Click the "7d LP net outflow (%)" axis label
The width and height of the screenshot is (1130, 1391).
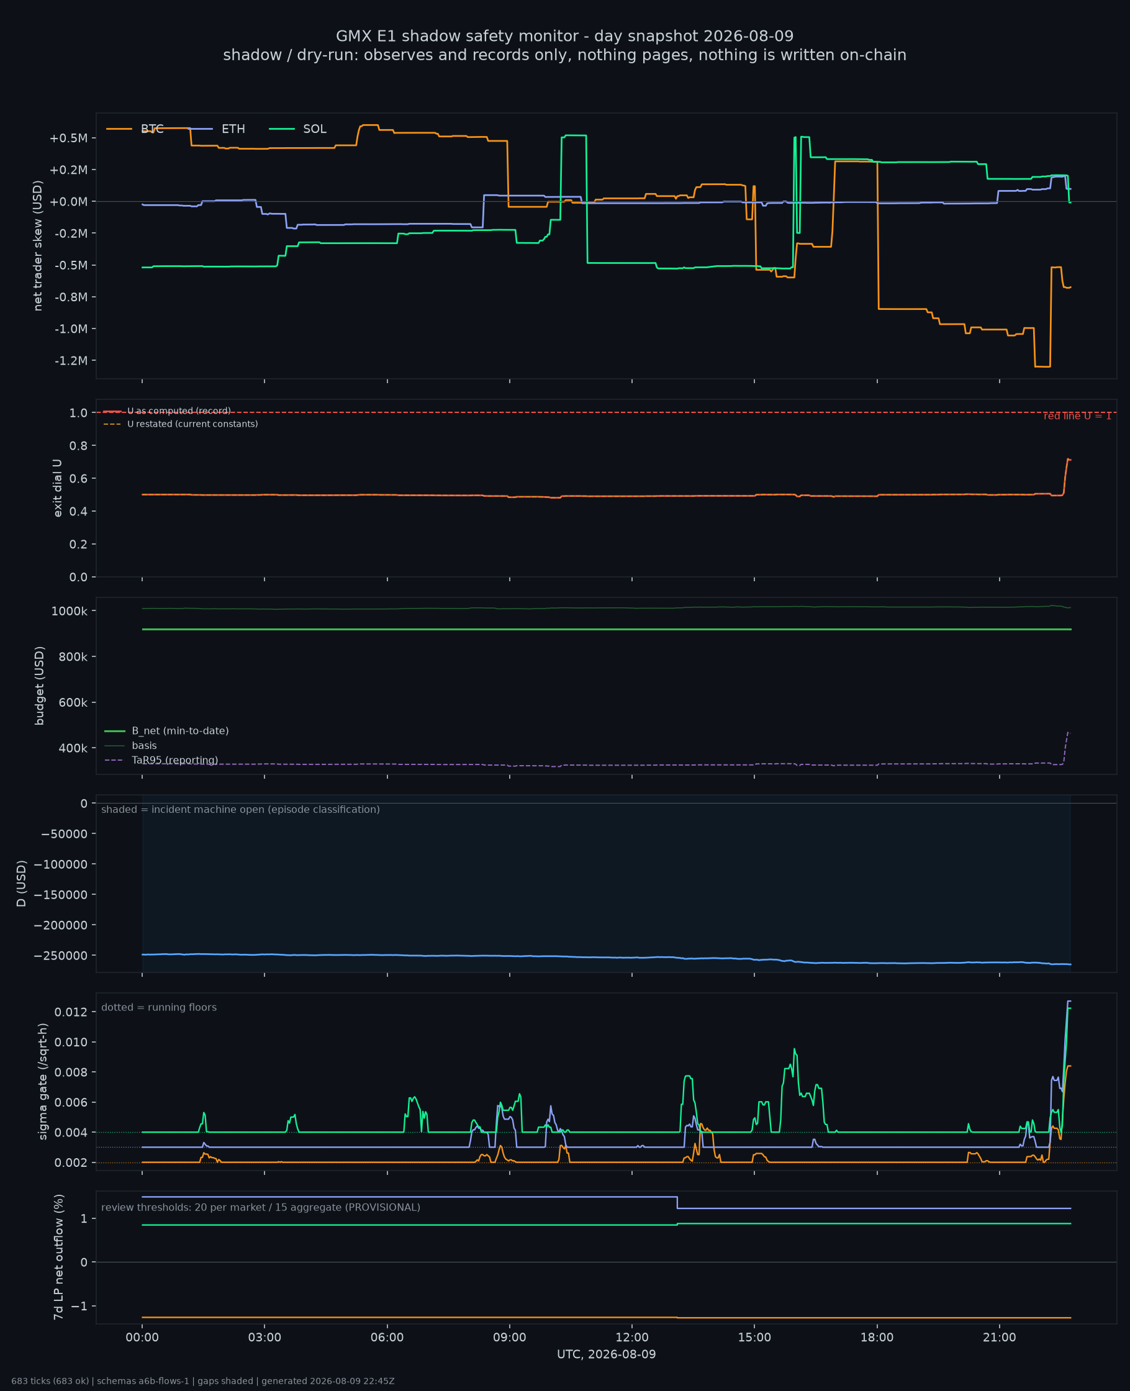[58, 1257]
